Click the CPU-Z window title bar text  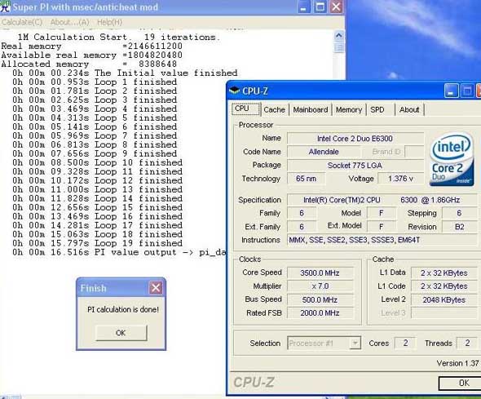pos(255,91)
